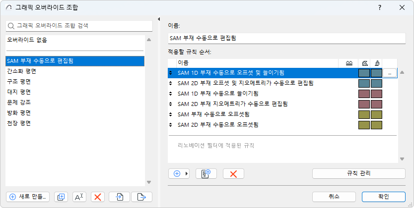The height and width of the screenshot is (208, 414).
Task: Select the 천장 평면 combination
Action: coord(75,123)
